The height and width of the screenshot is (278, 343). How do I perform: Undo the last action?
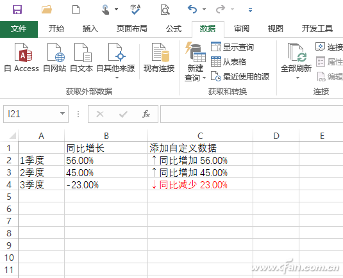[x=192, y=9]
